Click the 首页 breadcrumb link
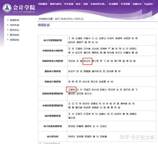The height and width of the screenshot is (144, 158). (x=57, y=19)
